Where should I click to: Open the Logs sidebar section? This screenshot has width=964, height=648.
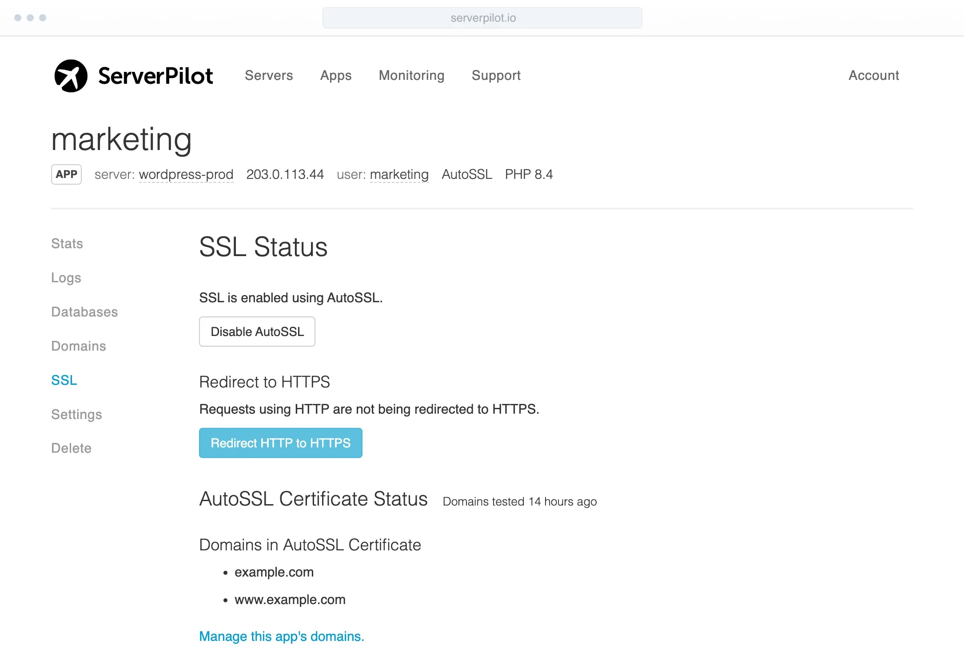coord(66,278)
